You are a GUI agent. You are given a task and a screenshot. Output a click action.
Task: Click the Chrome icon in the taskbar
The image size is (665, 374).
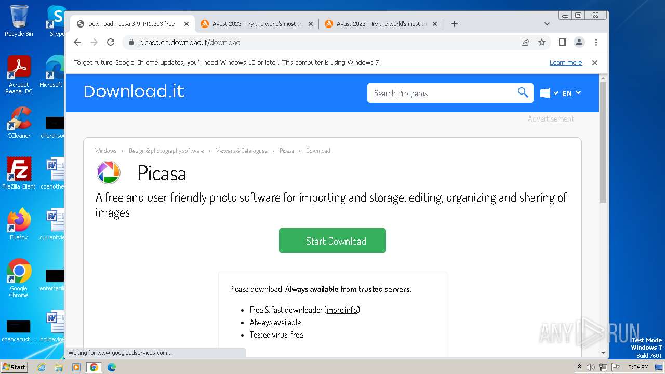[94, 367]
